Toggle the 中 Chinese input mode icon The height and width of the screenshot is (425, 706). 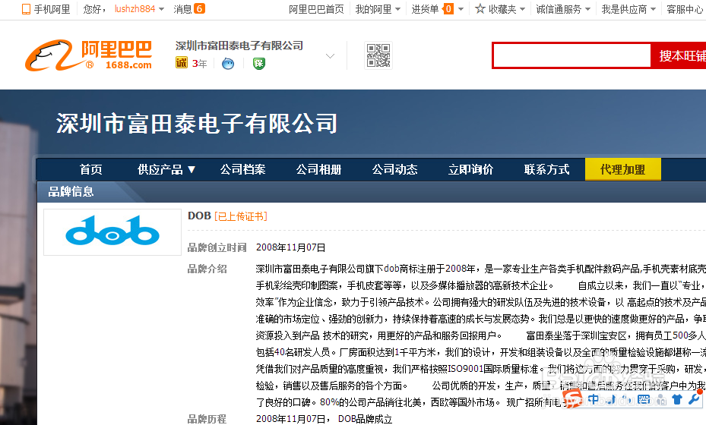click(594, 399)
